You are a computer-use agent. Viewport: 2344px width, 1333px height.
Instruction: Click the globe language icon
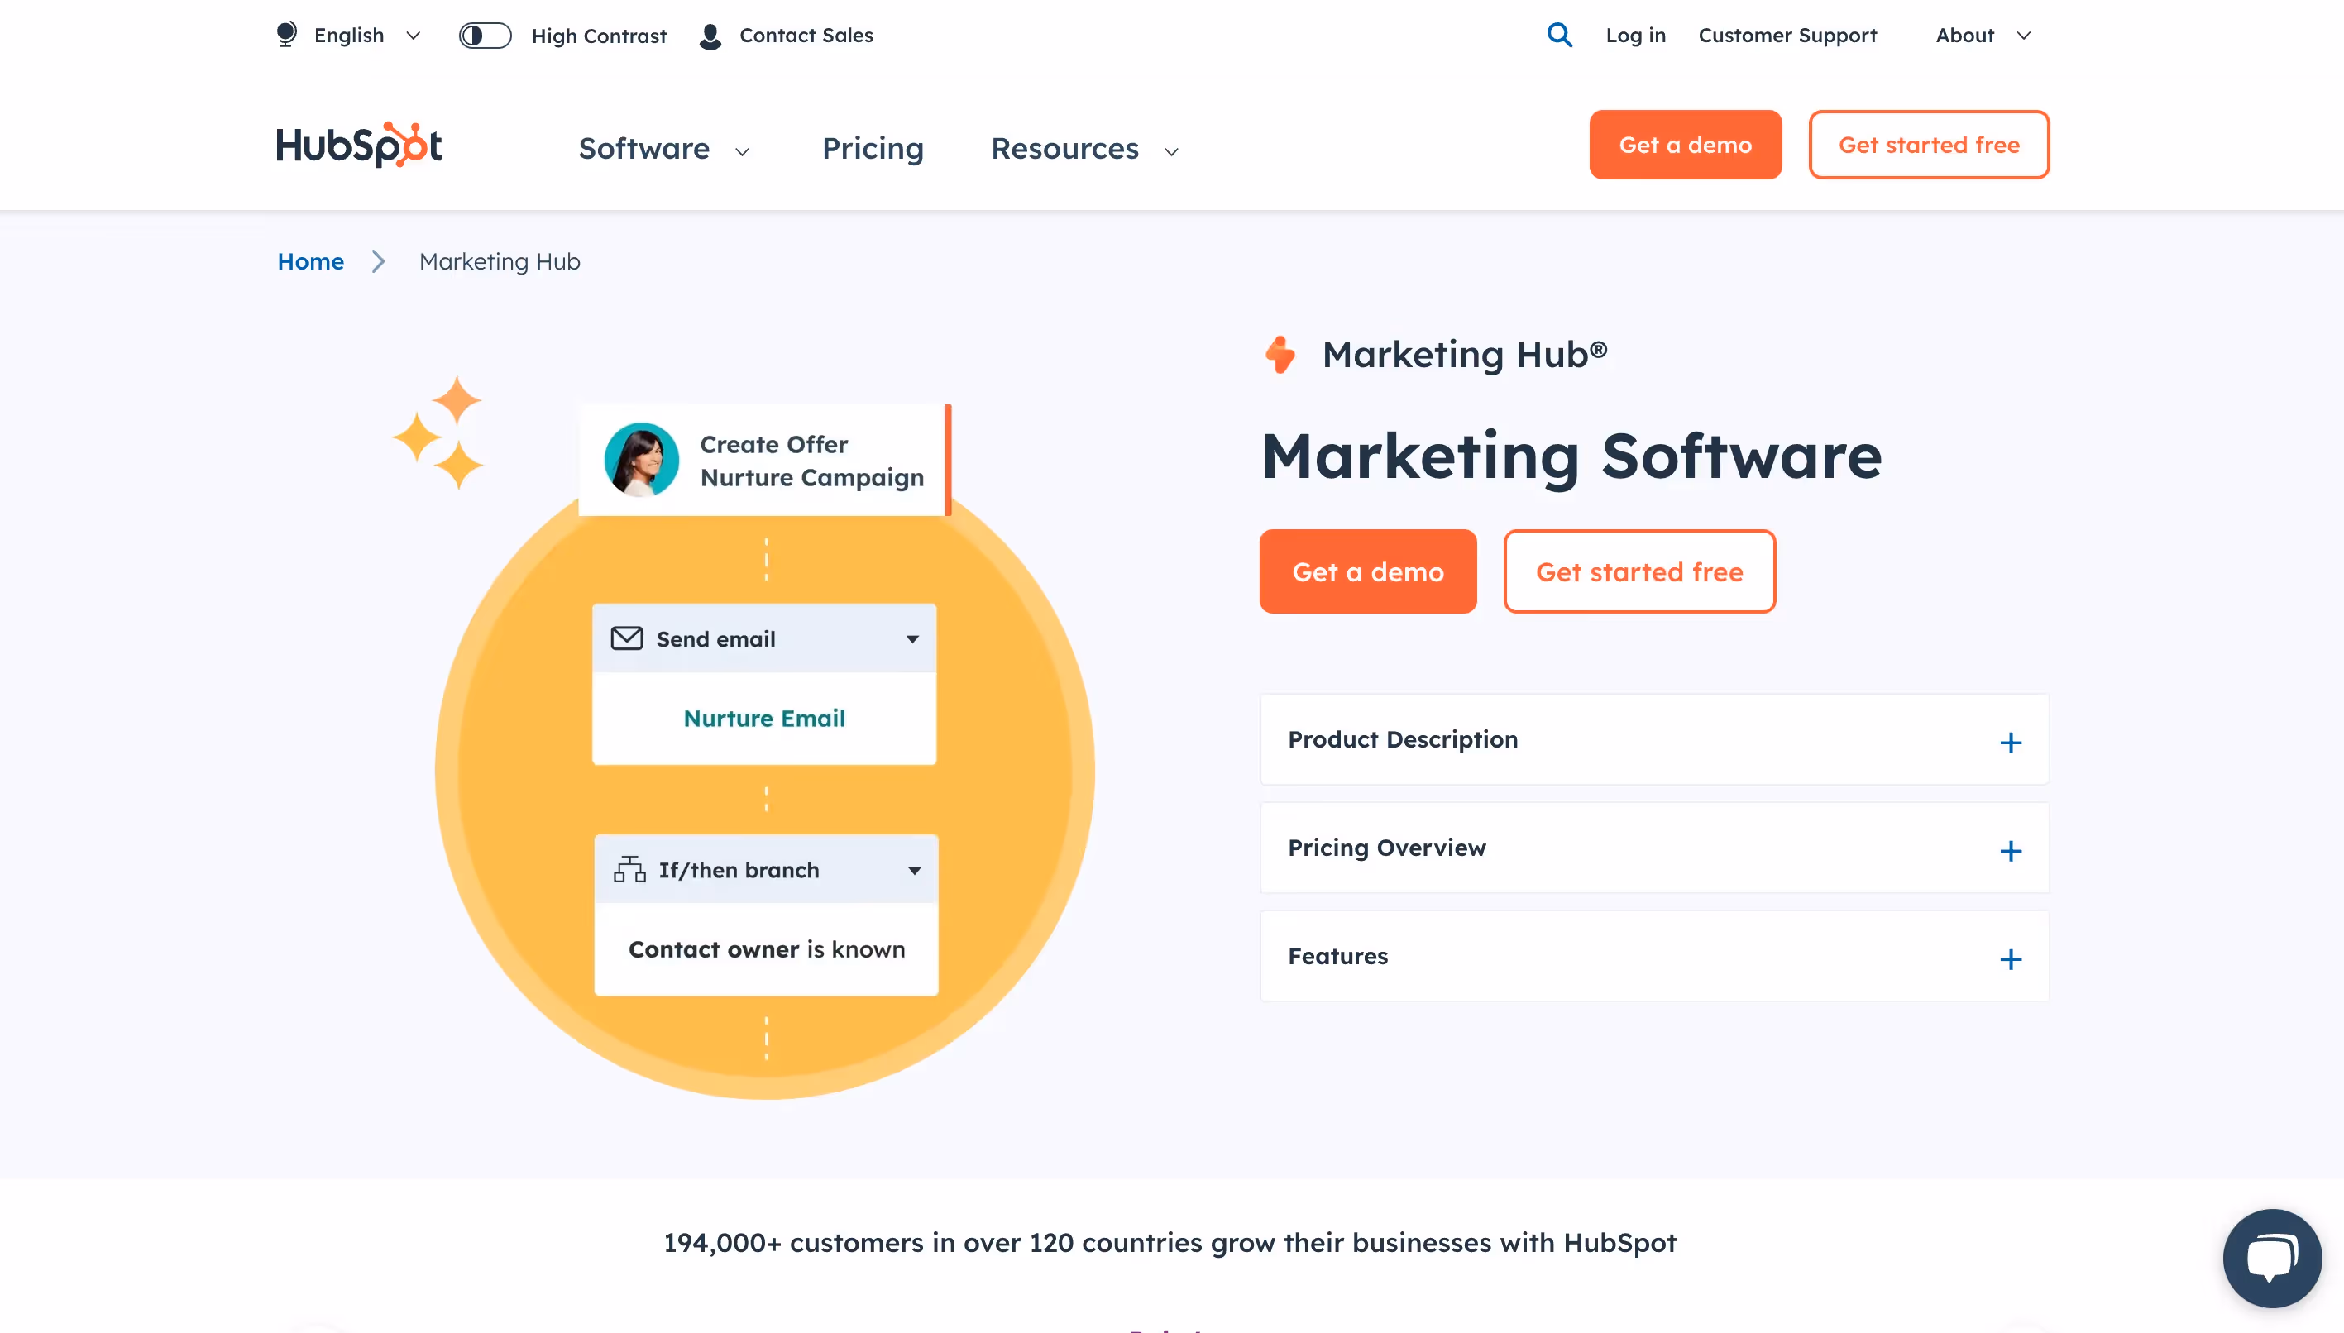pyautogui.click(x=287, y=35)
